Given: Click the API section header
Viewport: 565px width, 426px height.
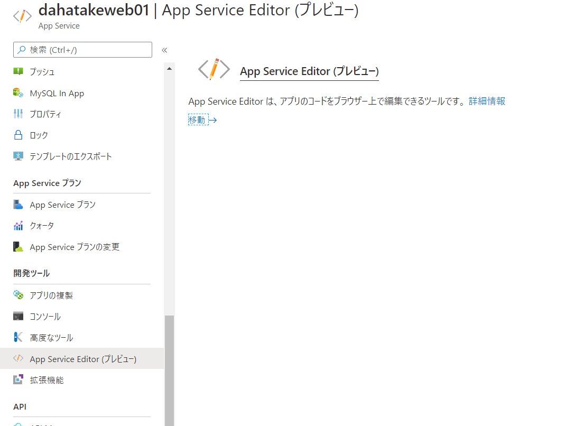Looking at the screenshot, I should point(20,406).
